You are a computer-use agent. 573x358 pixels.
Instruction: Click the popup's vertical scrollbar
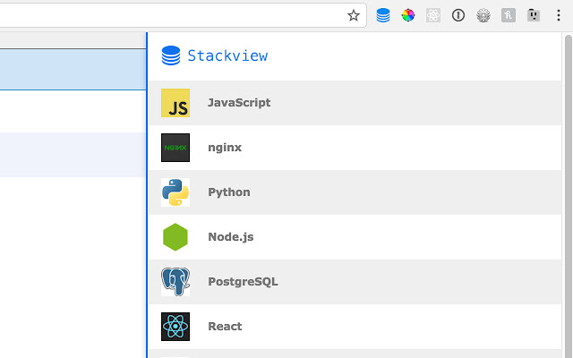(x=568, y=195)
